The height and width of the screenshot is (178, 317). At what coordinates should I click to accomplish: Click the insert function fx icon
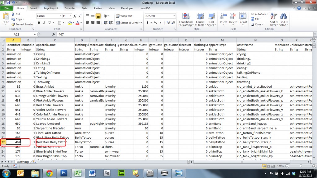(54, 34)
